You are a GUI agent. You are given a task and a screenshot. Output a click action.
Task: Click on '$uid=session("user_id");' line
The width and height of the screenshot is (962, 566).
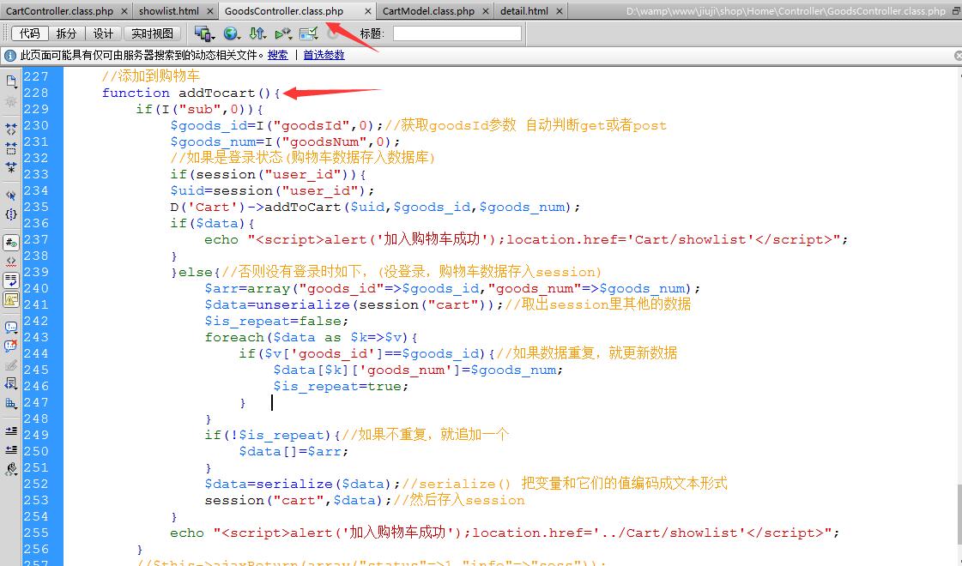point(272,190)
